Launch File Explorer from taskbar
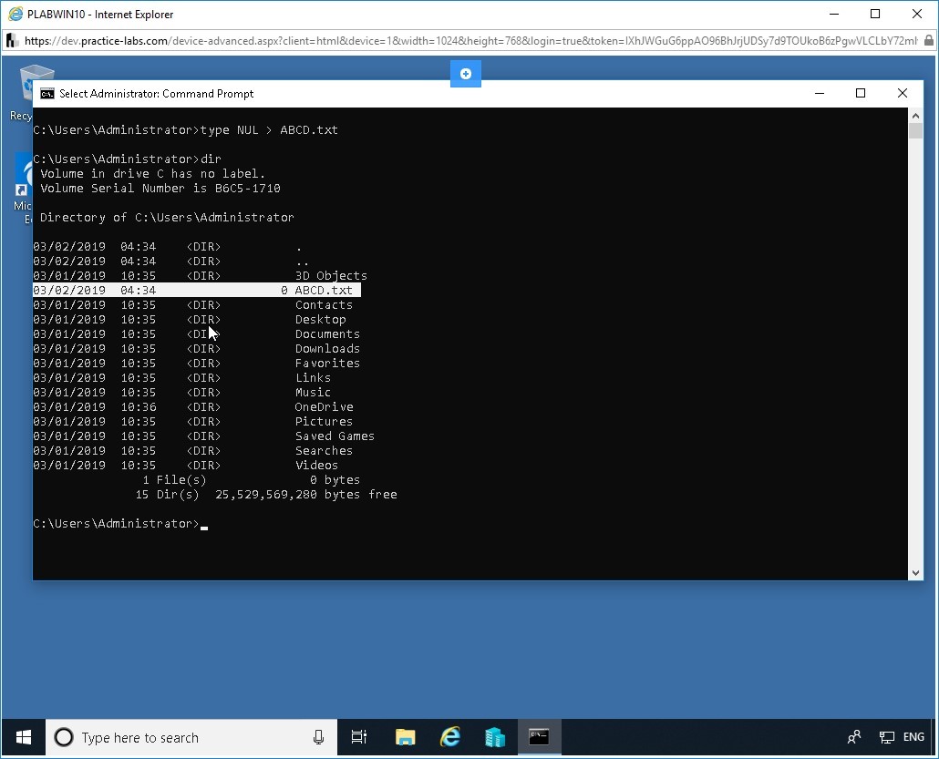The width and height of the screenshot is (939, 759). coord(406,737)
